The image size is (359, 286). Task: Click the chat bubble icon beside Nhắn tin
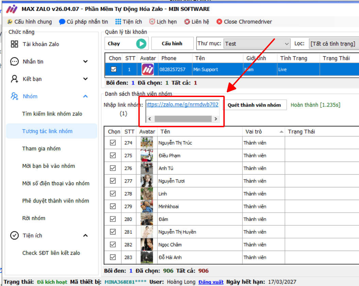tap(14, 61)
